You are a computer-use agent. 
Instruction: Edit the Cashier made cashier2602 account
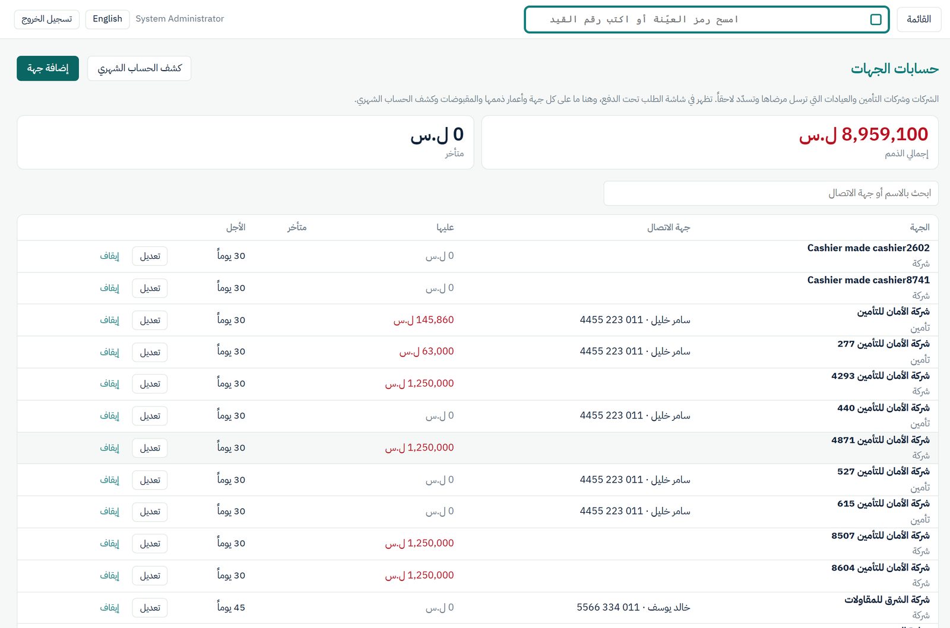(150, 256)
